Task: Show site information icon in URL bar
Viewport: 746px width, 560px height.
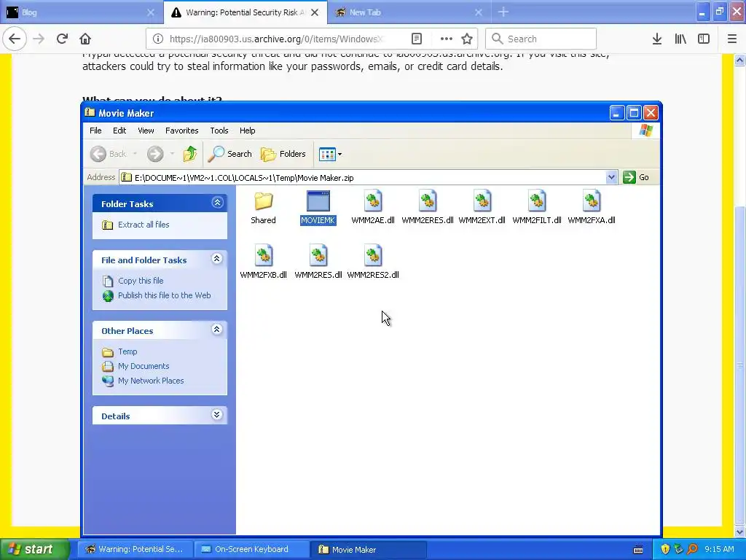Action: tap(158, 39)
